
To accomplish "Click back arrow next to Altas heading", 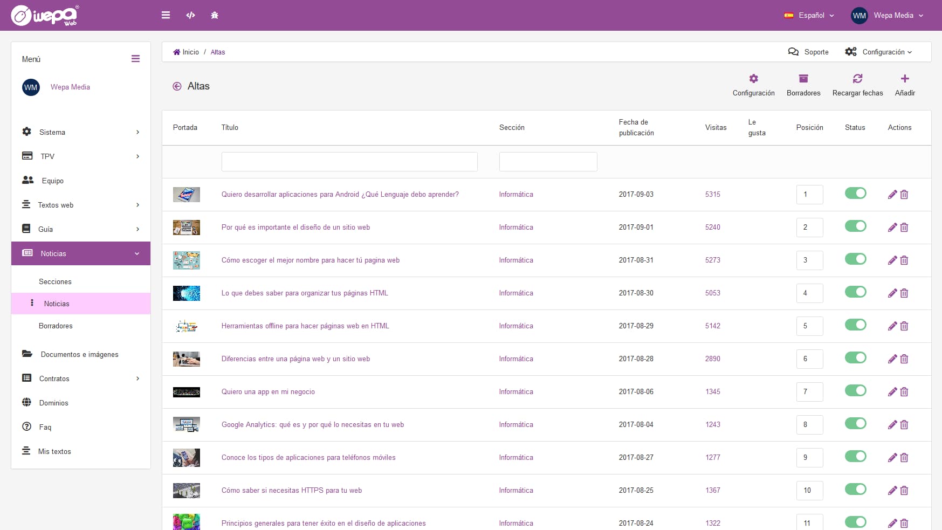I will pos(177,86).
